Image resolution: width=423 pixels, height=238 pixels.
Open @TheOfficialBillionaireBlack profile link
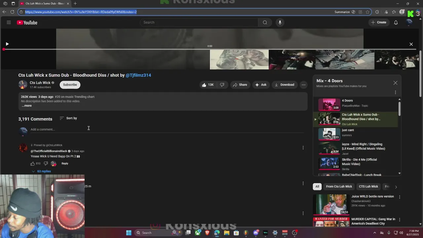click(49, 151)
